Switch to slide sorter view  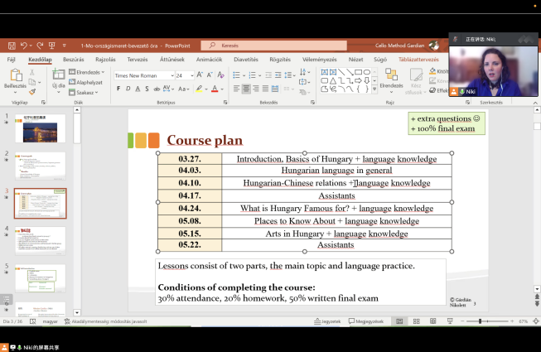[x=417, y=321]
